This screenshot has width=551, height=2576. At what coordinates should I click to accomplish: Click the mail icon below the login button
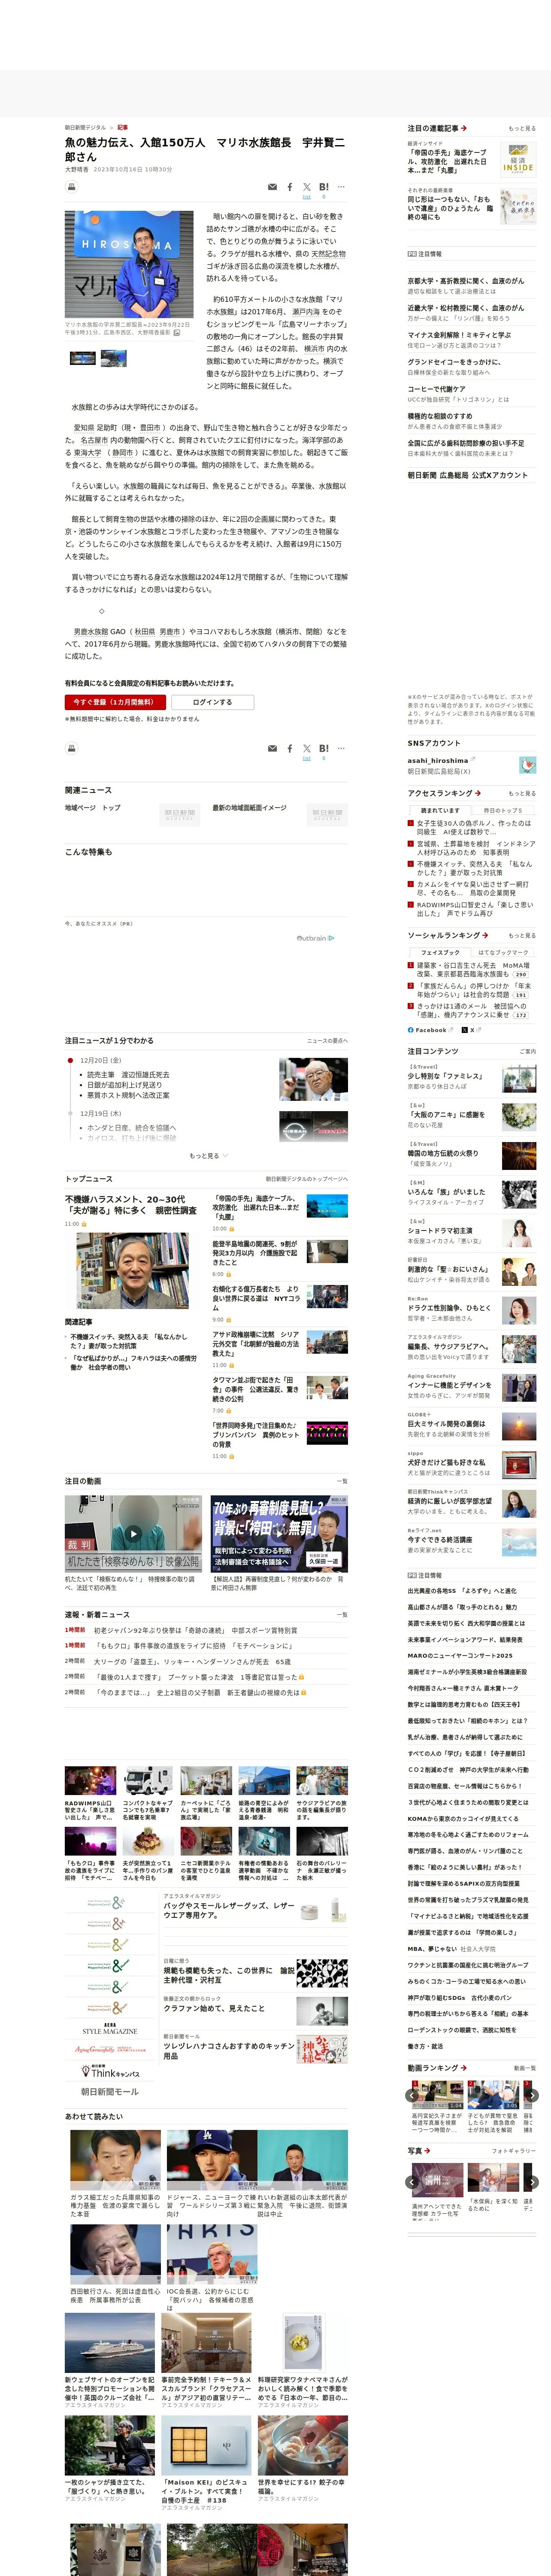pos(272,748)
